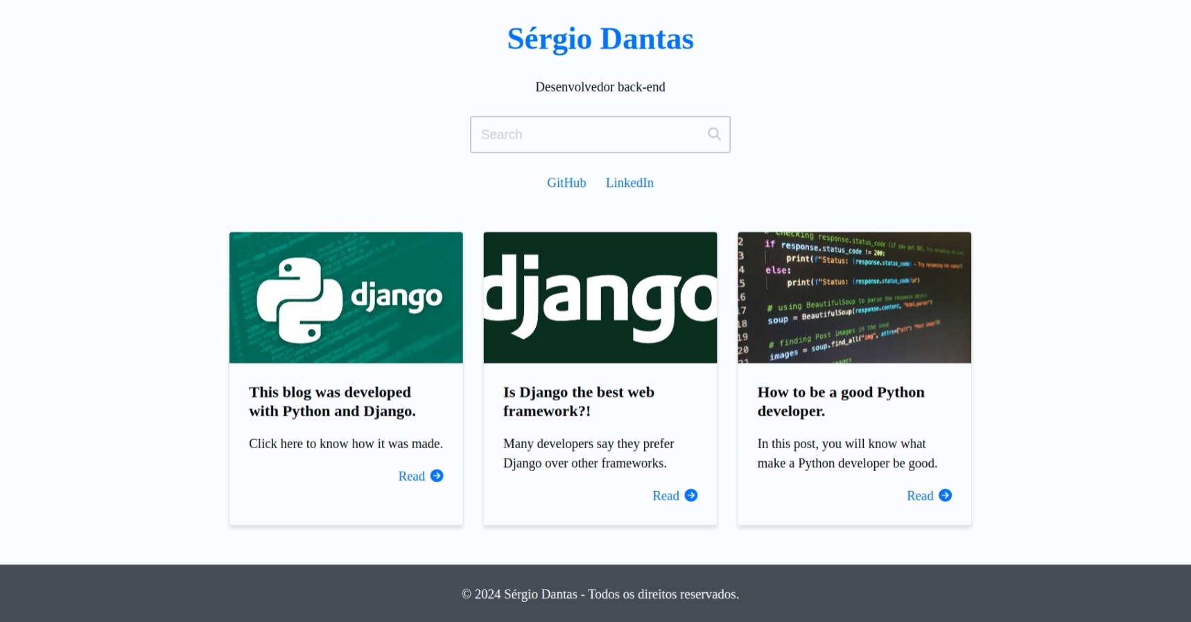Click the magnifying glass search icon
The height and width of the screenshot is (622, 1191).
(x=714, y=134)
